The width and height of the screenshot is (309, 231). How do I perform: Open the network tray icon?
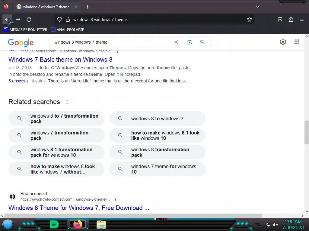tap(268, 224)
